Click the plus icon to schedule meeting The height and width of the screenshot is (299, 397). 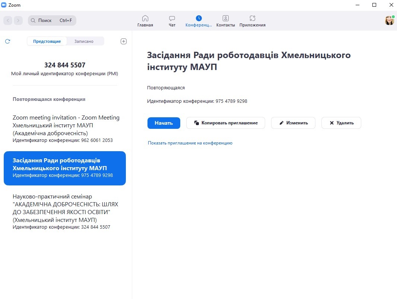click(x=124, y=41)
